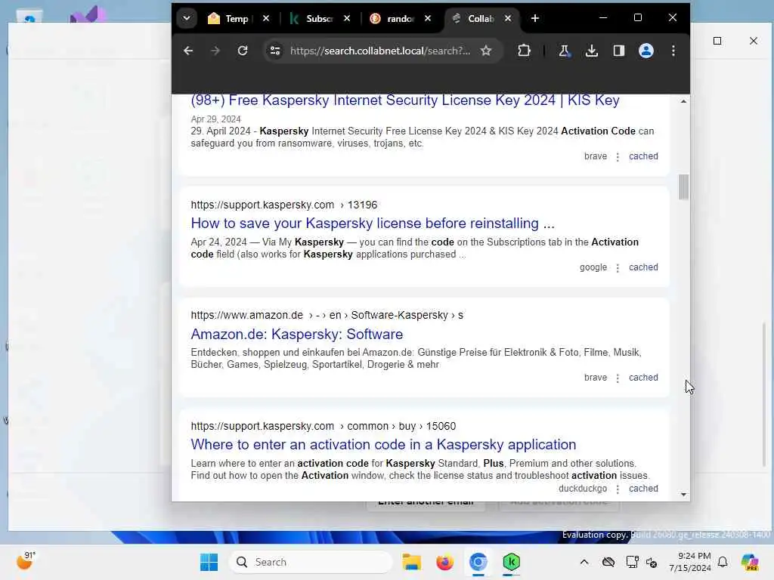Open the browser Downloads icon
The width and height of the screenshot is (774, 580).
(x=591, y=51)
